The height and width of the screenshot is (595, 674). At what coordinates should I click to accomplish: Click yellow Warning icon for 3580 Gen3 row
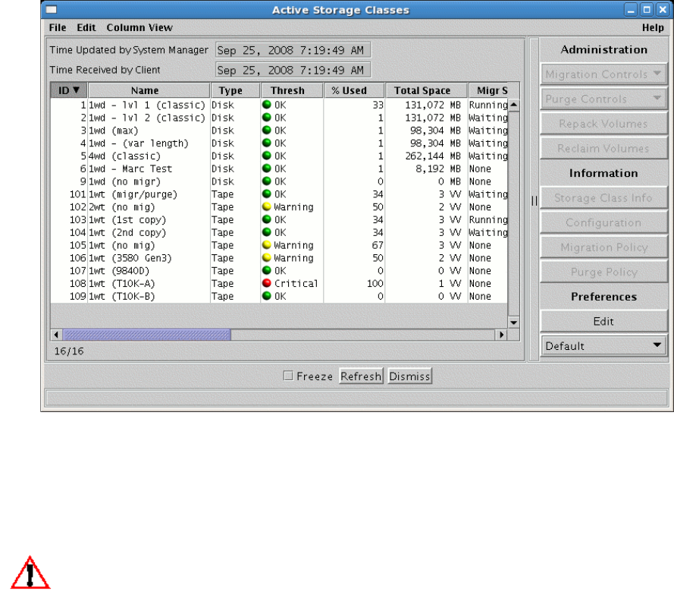tap(267, 258)
